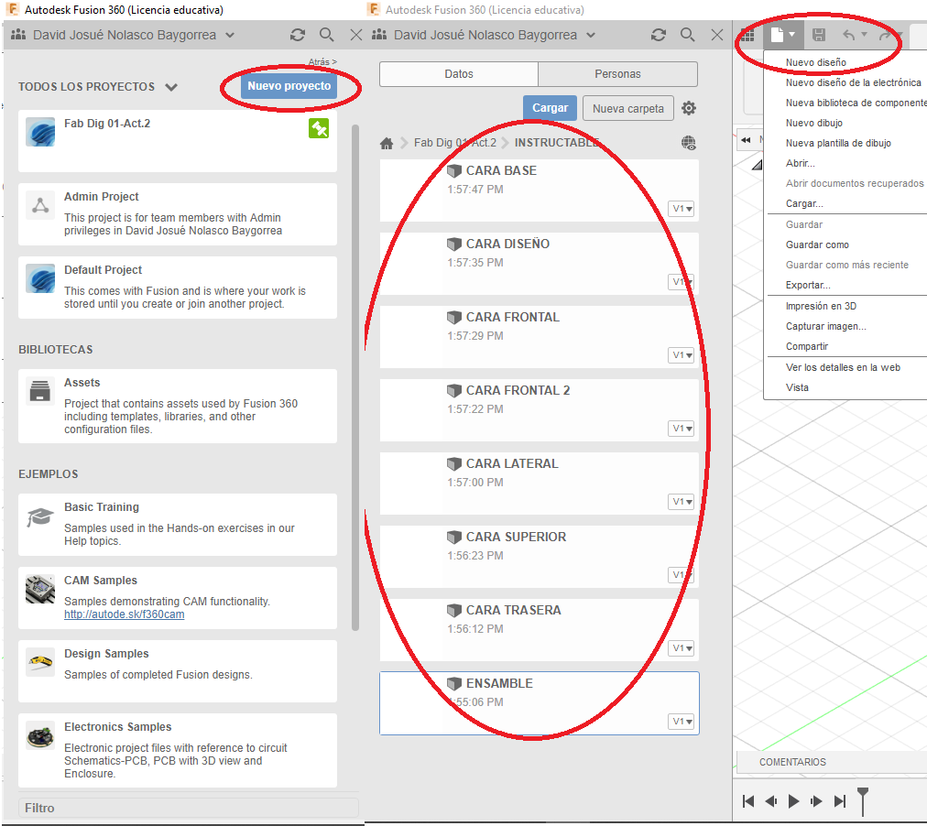927x826 pixels.
Task: Click green pin icon on Fab Dig 01-Act.2
Action: tap(319, 128)
